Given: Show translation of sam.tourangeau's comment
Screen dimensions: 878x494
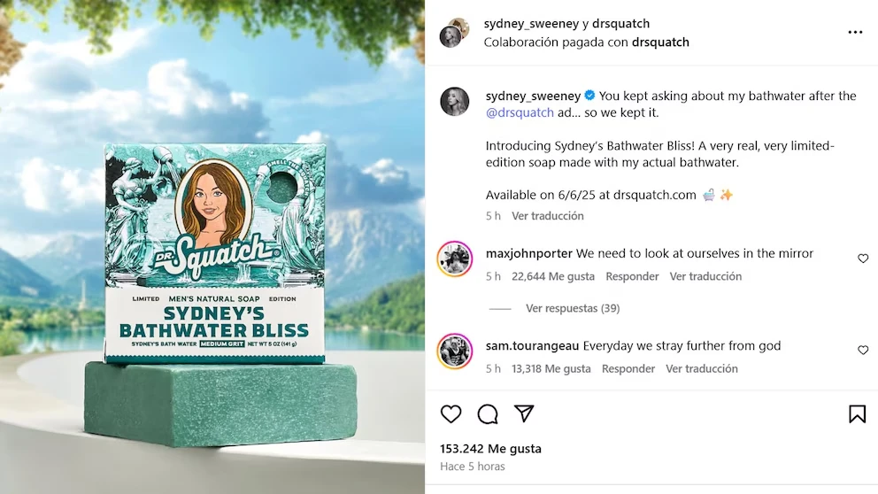Looking at the screenshot, I should 702,368.
